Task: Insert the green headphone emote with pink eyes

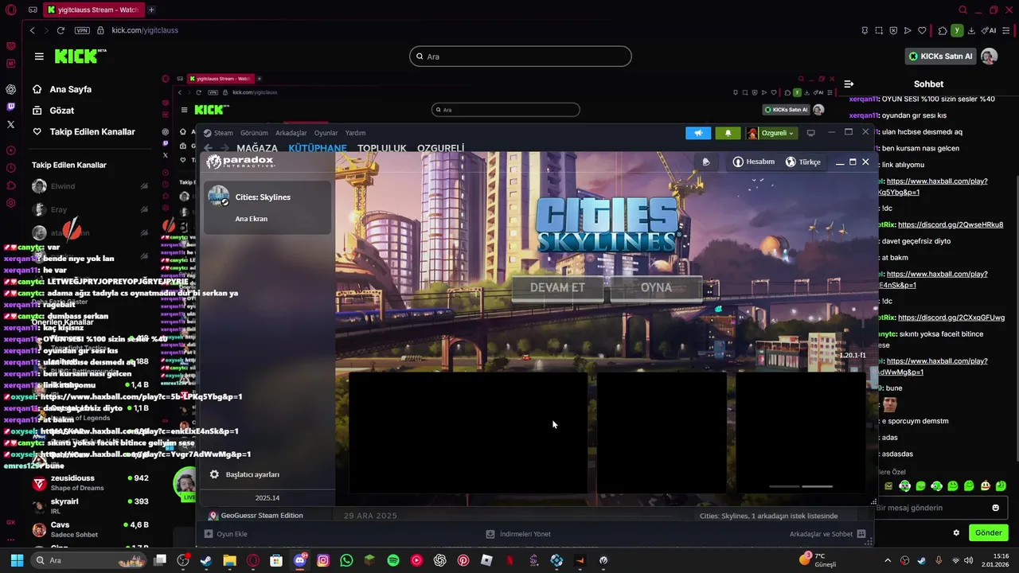Action: click(904, 486)
